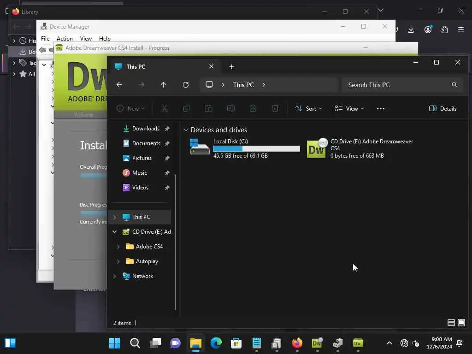
Task: Open Sort dropdown
Action: (x=308, y=109)
